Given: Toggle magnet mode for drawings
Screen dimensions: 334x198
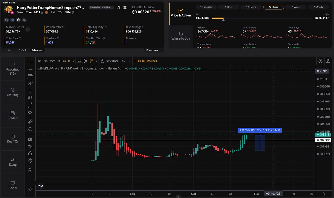Looking at the screenshot, I should 30,139.
